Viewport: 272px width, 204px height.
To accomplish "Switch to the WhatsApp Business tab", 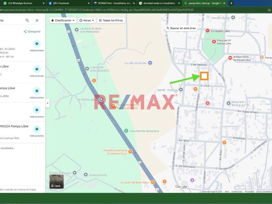I will [x=23, y=3].
